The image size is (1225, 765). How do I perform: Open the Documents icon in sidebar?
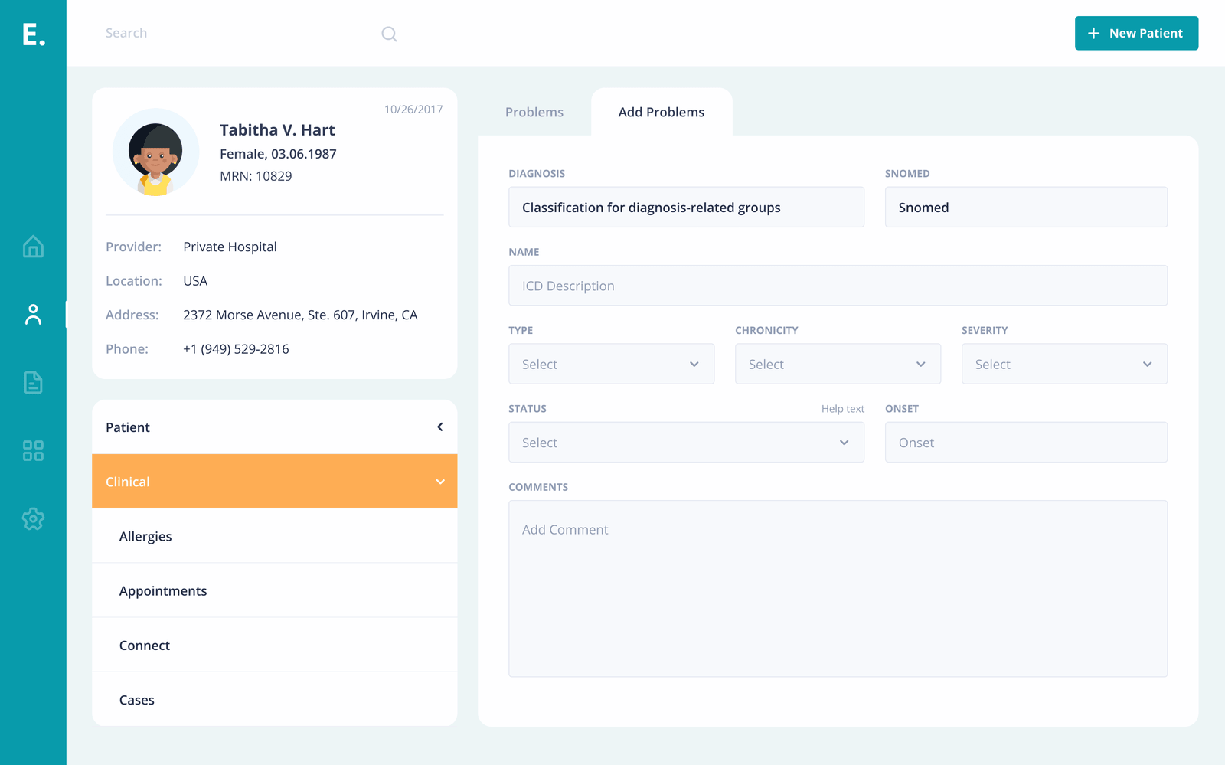33,382
